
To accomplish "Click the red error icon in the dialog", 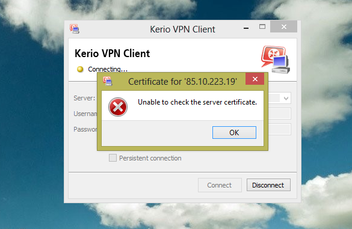I will pyautogui.click(x=118, y=107).
